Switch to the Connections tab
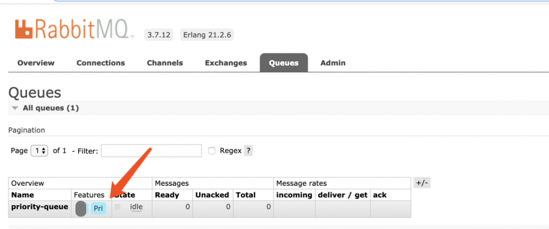 point(101,63)
